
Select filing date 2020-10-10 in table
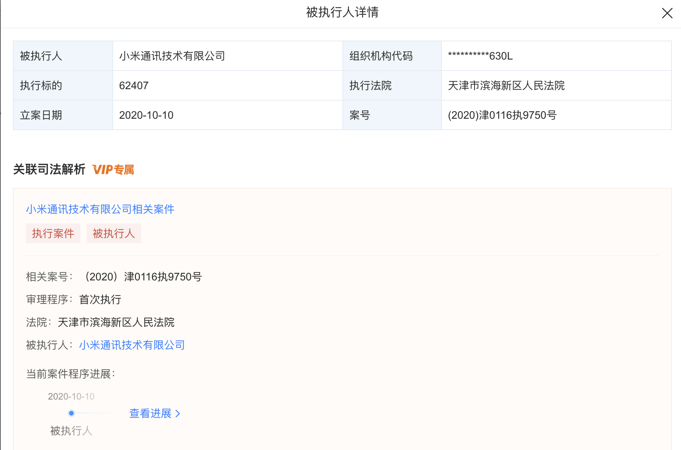point(146,115)
